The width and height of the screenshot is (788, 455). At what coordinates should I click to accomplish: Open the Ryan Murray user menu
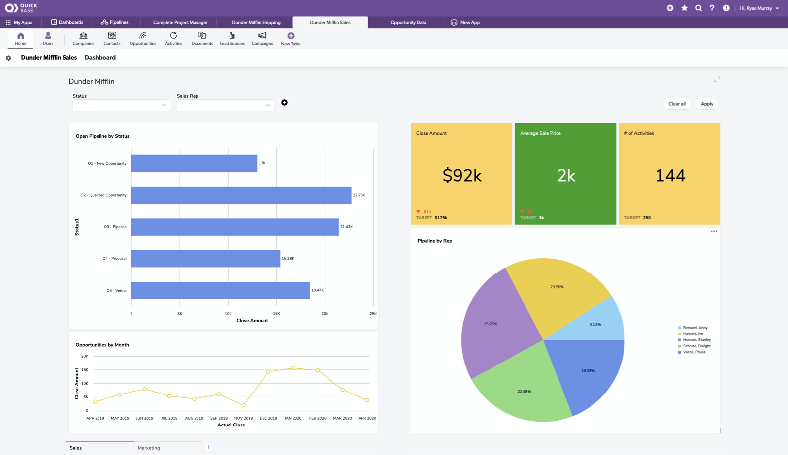point(759,8)
